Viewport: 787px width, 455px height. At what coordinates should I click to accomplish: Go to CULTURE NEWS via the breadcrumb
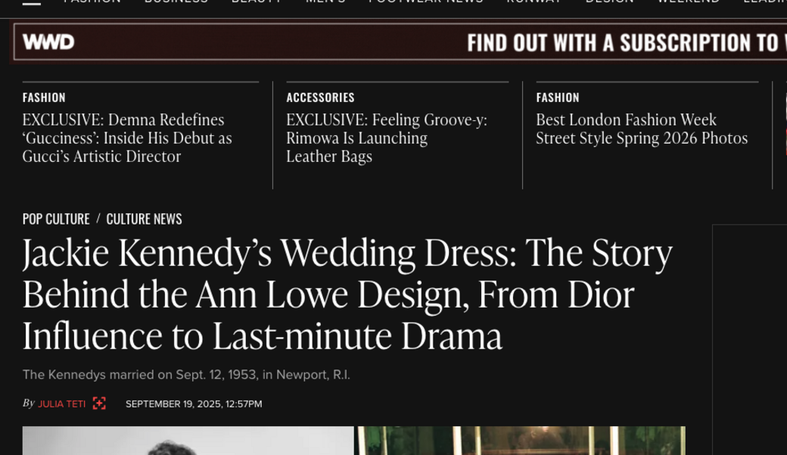tap(144, 218)
